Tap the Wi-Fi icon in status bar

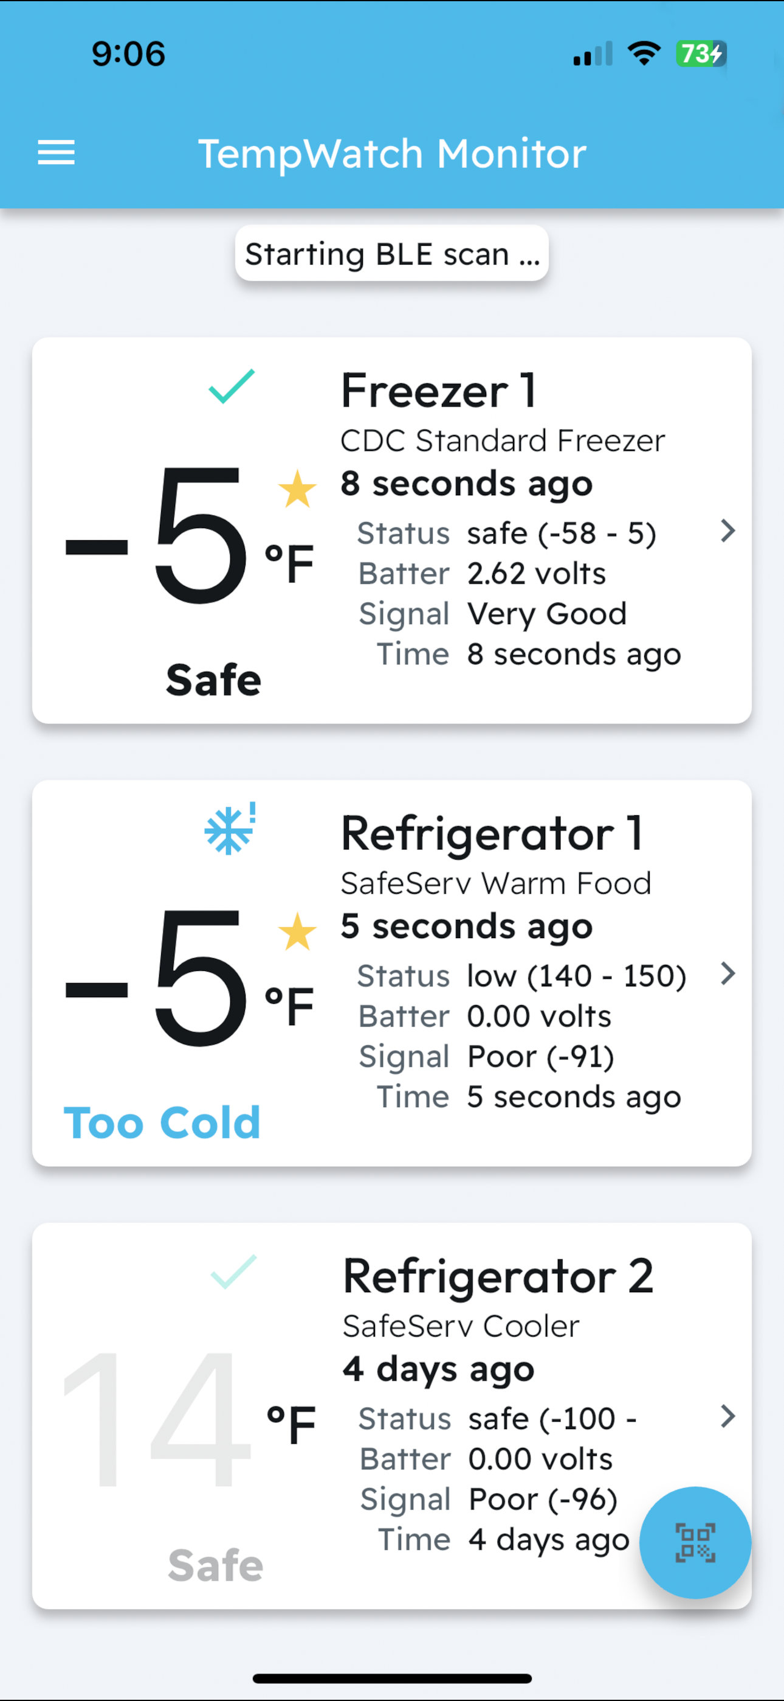[644, 54]
